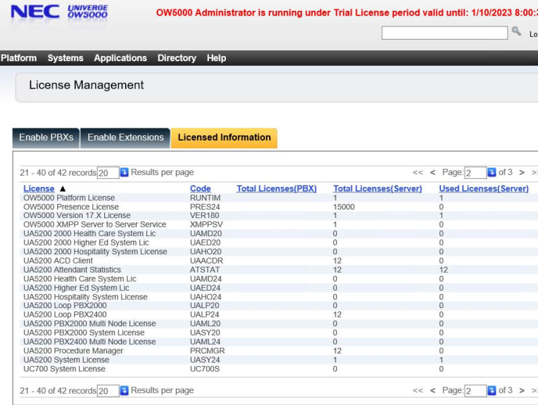Click the ATSTAT code cell
Viewport: 538px width, 405px height.
205,270
